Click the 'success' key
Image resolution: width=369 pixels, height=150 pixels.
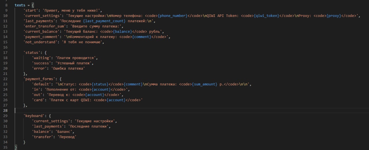click(42, 63)
